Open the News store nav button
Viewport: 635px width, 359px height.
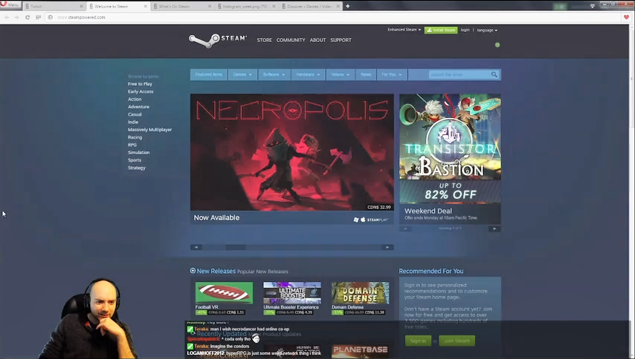pos(366,74)
